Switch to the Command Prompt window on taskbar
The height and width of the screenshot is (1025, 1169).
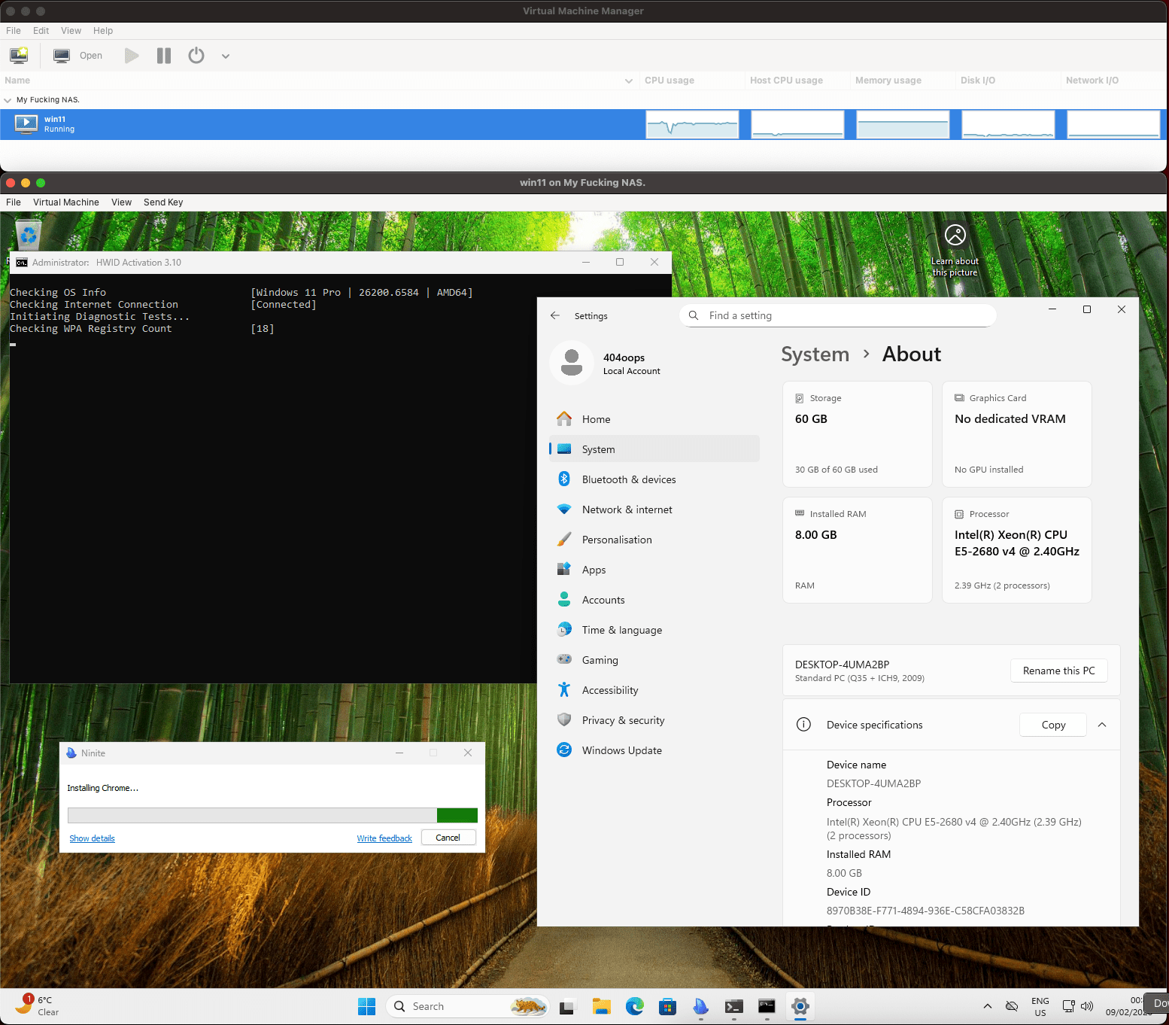click(767, 1006)
